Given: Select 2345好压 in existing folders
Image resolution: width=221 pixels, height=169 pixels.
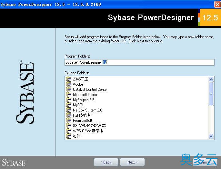Looking at the screenshot, I should (x=80, y=79).
